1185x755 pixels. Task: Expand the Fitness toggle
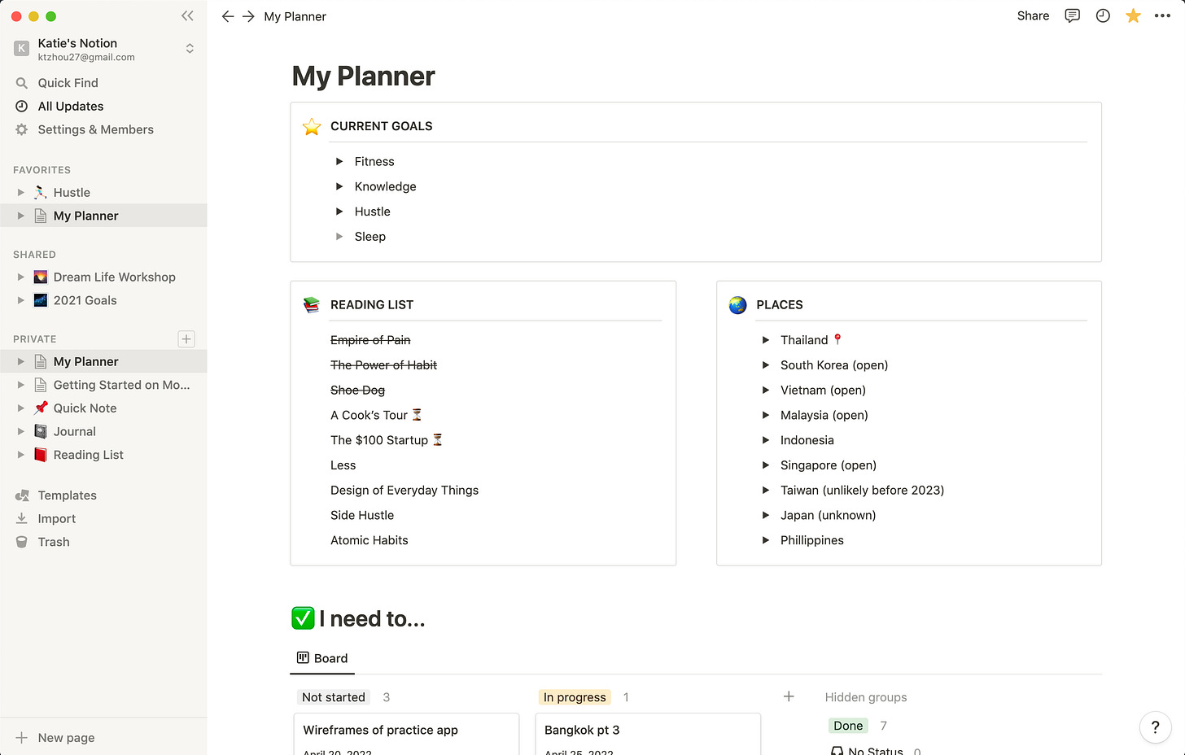point(339,162)
